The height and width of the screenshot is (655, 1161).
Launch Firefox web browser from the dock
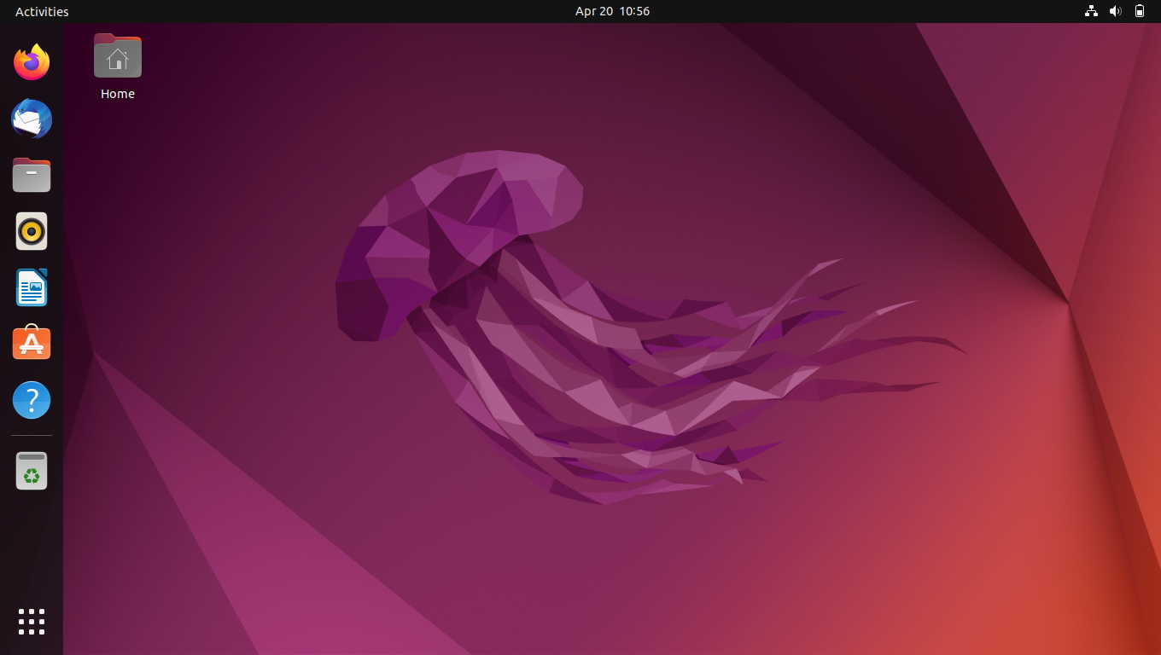(x=32, y=62)
